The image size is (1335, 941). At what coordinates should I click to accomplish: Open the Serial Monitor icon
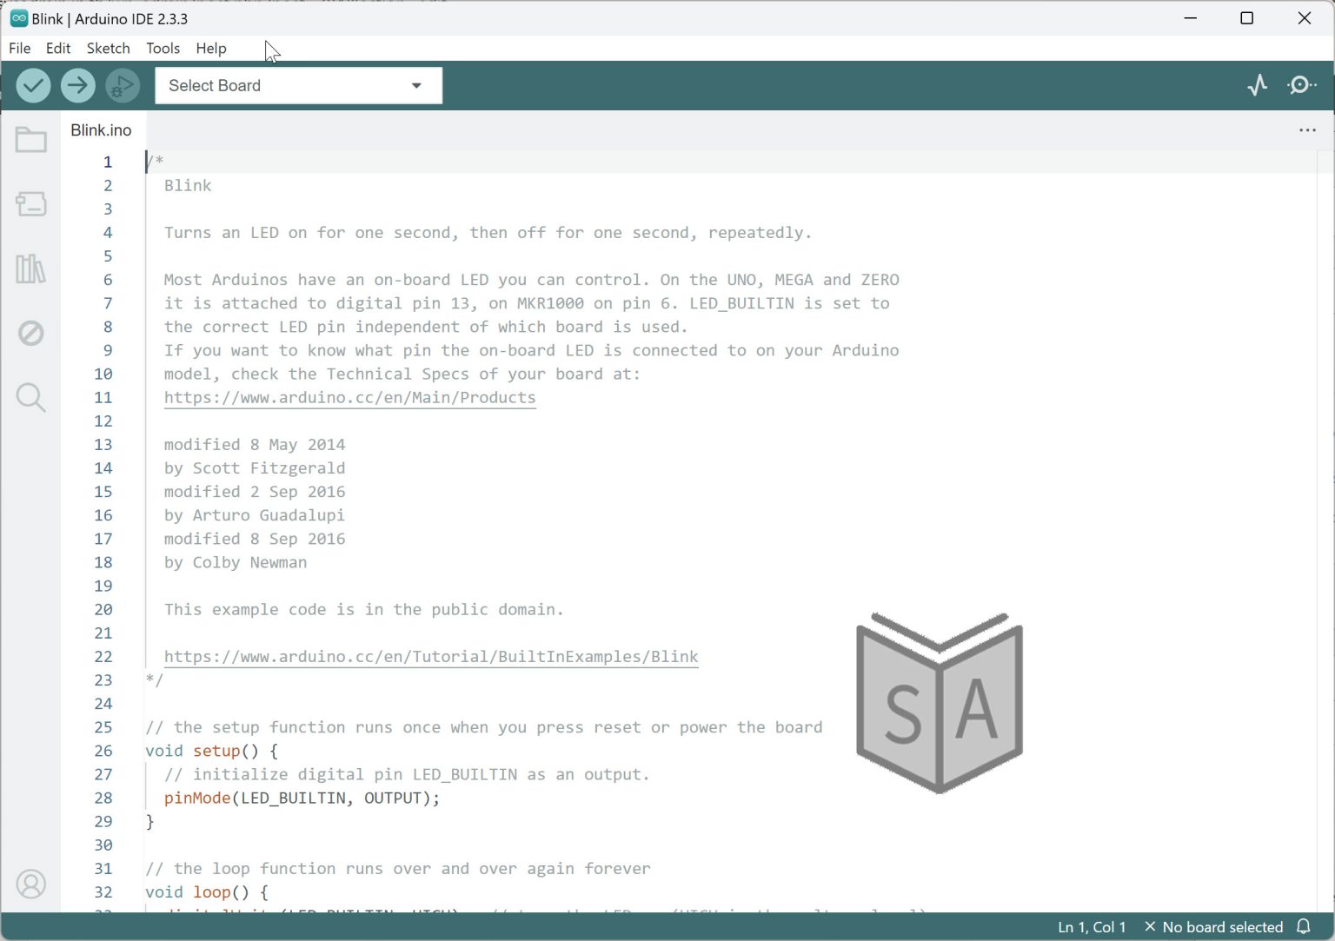tap(1300, 85)
